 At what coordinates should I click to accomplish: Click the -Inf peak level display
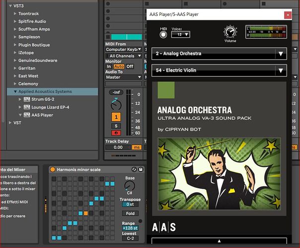point(116,92)
